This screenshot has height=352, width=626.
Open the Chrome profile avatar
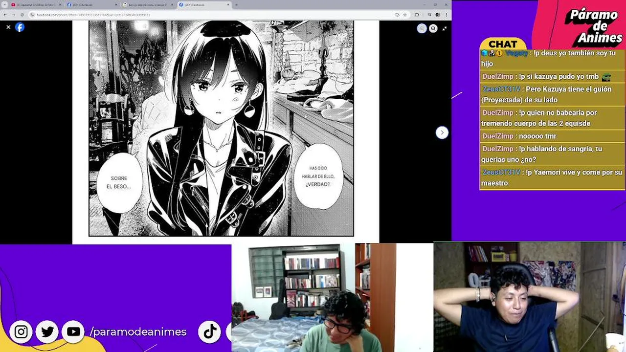[438, 15]
